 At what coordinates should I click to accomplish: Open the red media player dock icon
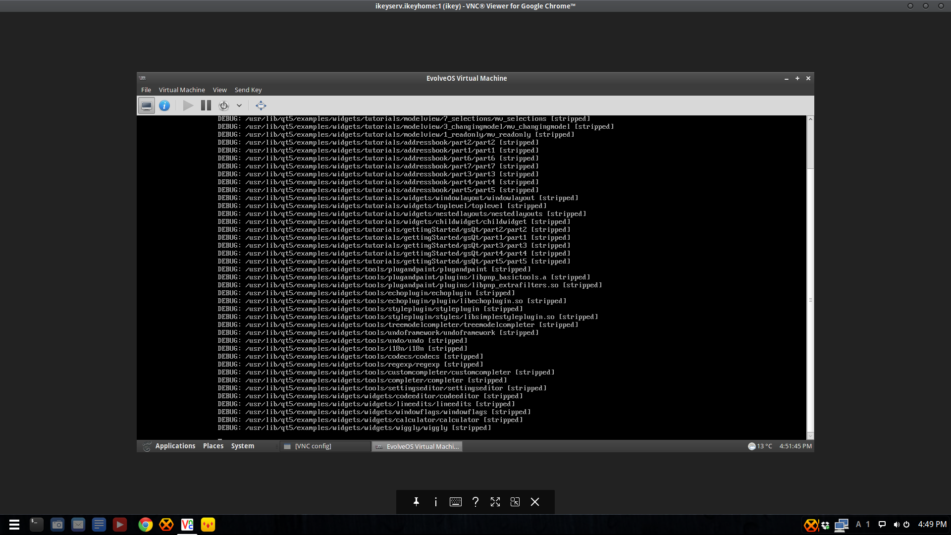[120, 525]
